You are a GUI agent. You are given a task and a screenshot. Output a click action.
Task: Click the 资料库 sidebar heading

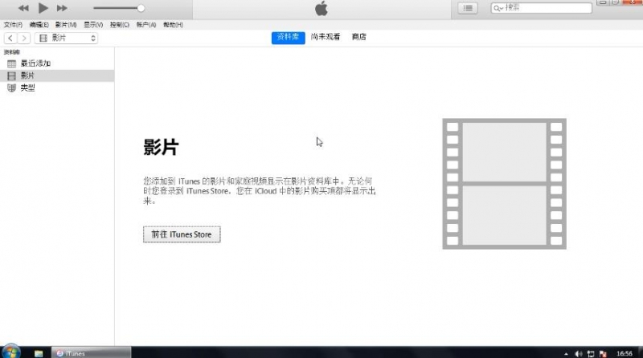pyautogui.click(x=12, y=52)
